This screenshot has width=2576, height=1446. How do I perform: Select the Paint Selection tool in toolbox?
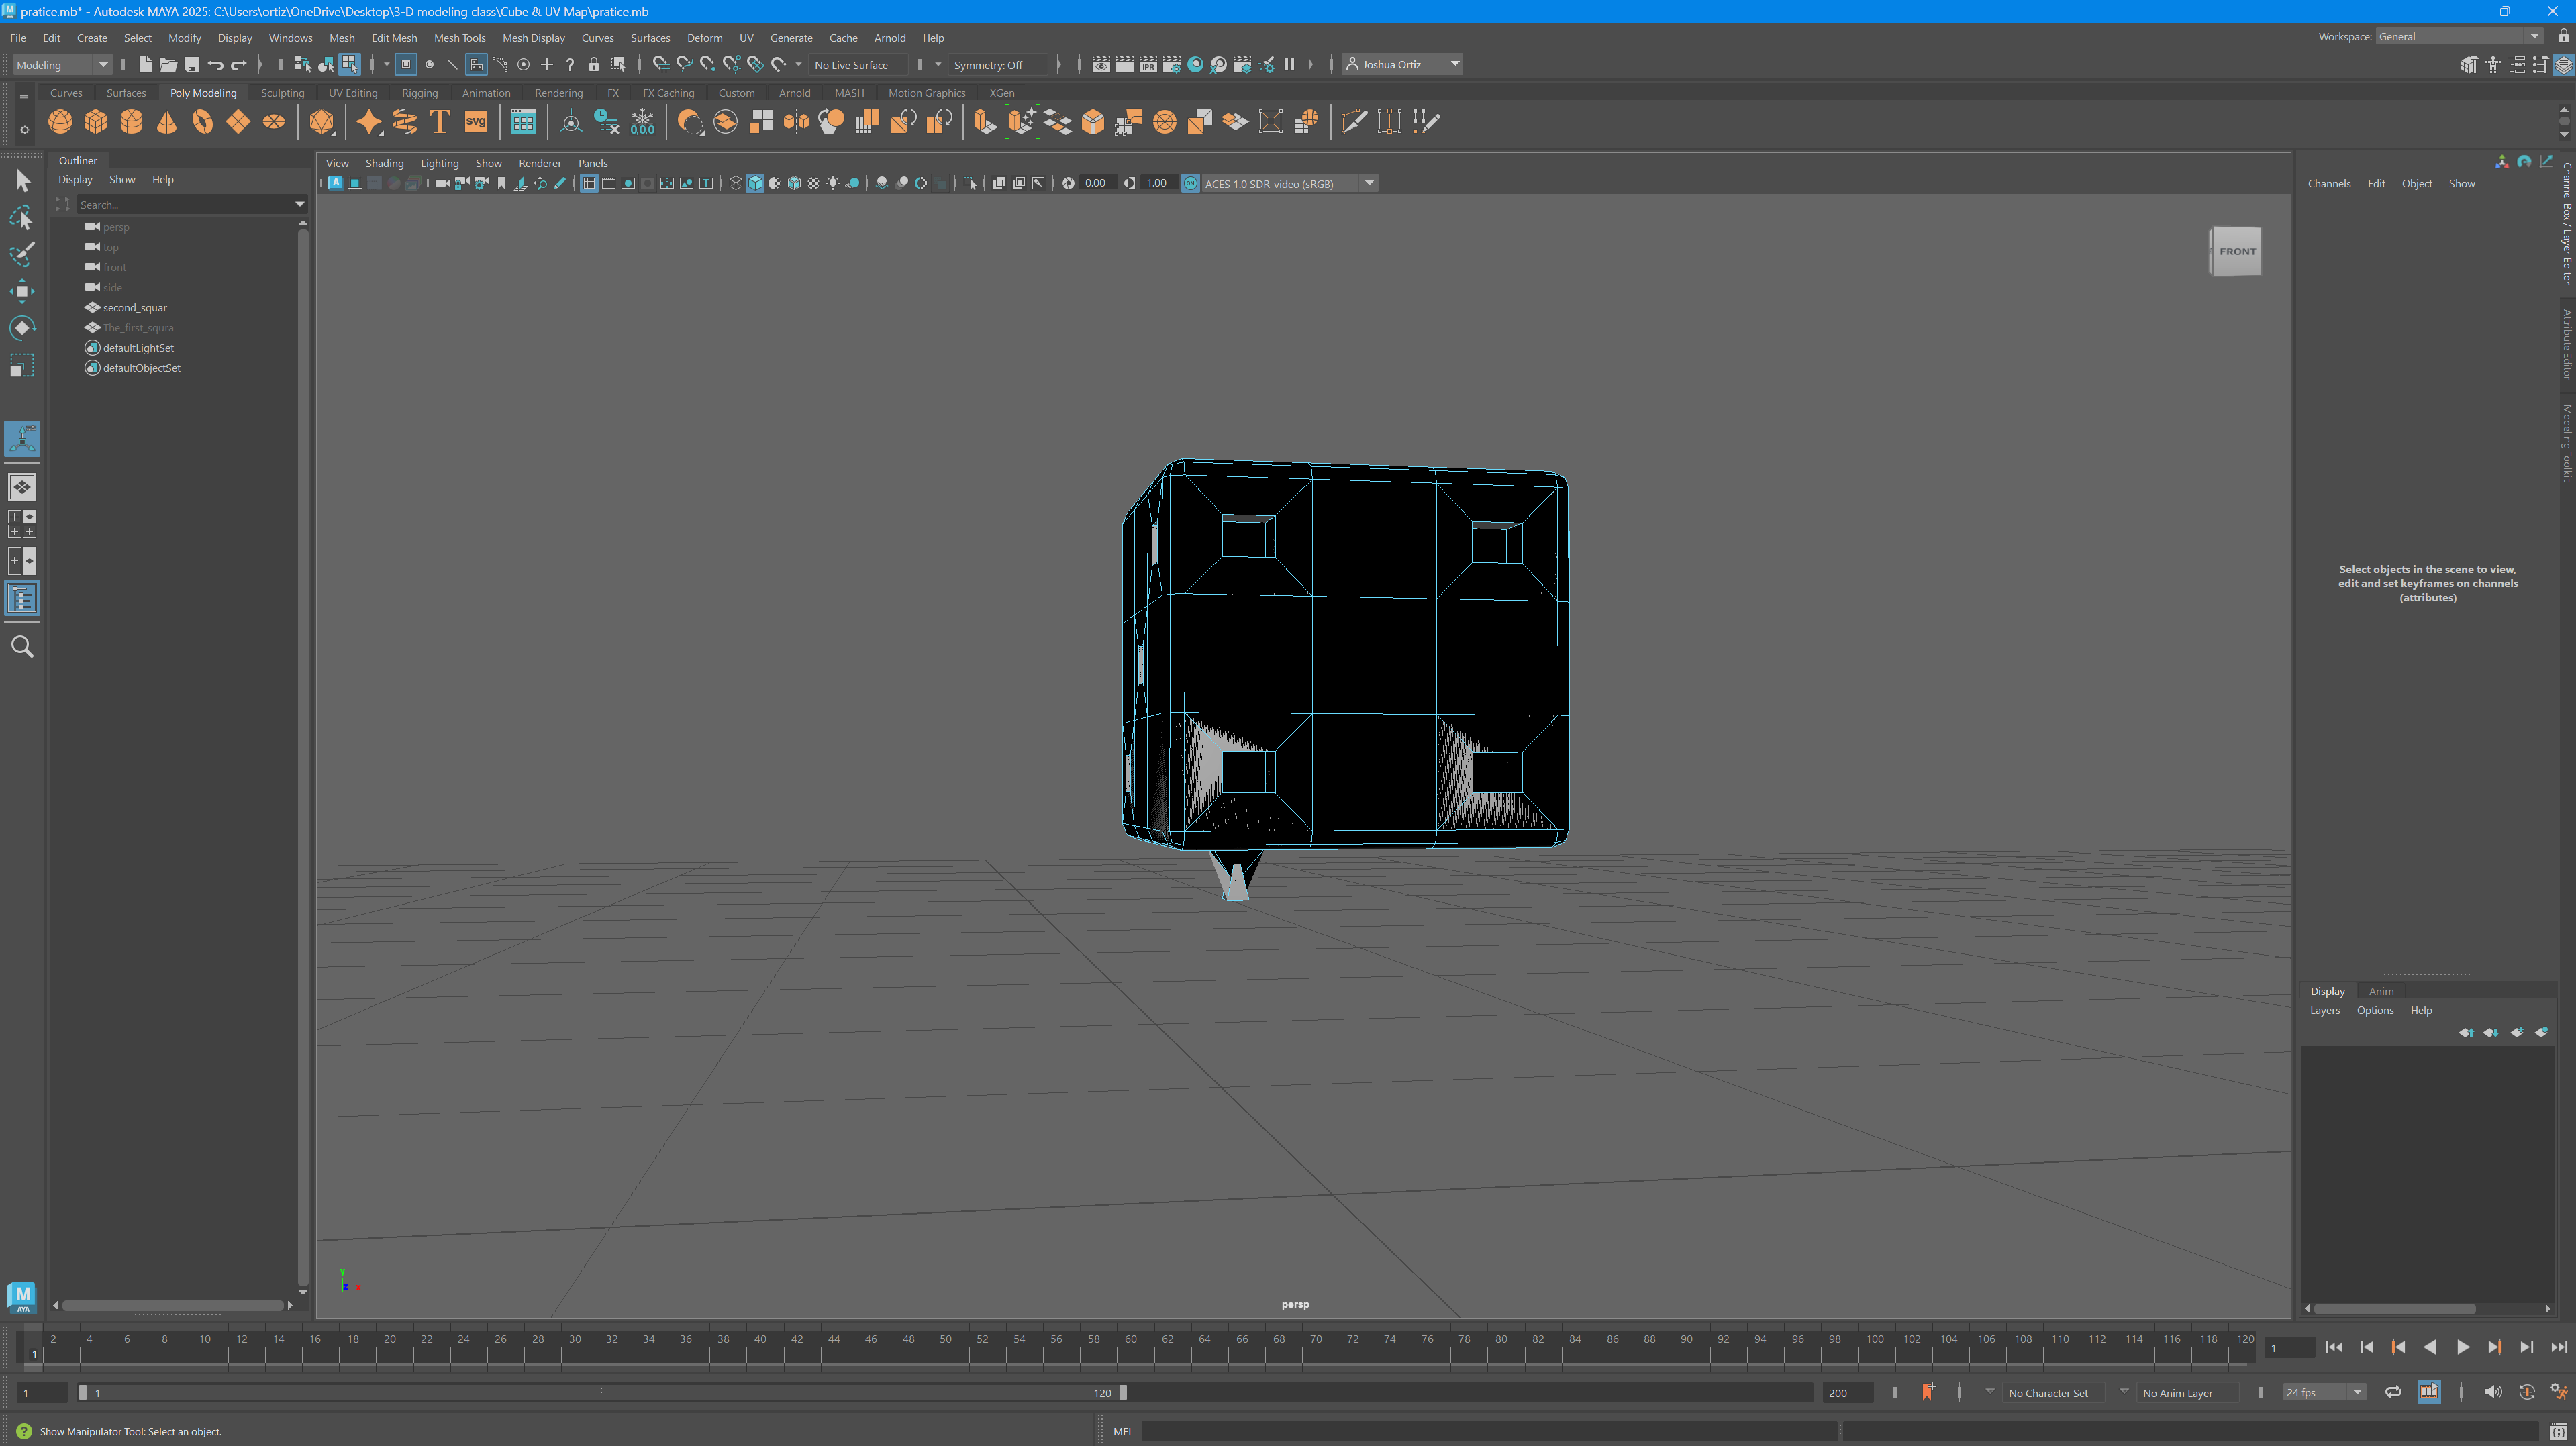coord(21,254)
